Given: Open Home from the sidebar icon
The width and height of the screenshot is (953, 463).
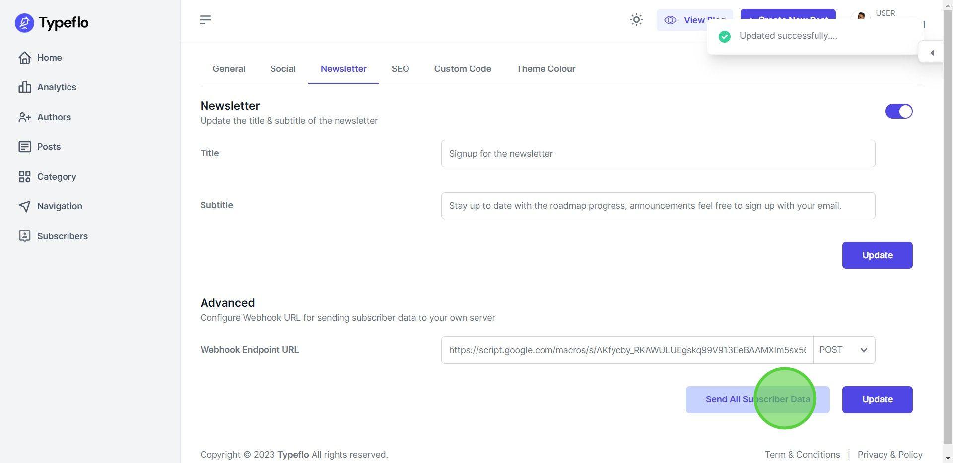Looking at the screenshot, I should pyautogui.click(x=24, y=58).
